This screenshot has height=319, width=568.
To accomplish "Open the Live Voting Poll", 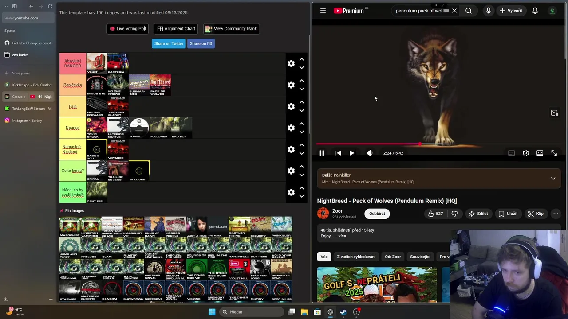I will pos(128,29).
